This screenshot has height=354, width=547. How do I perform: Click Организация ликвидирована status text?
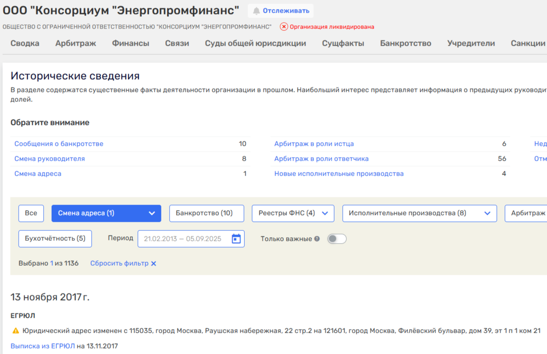[332, 27]
